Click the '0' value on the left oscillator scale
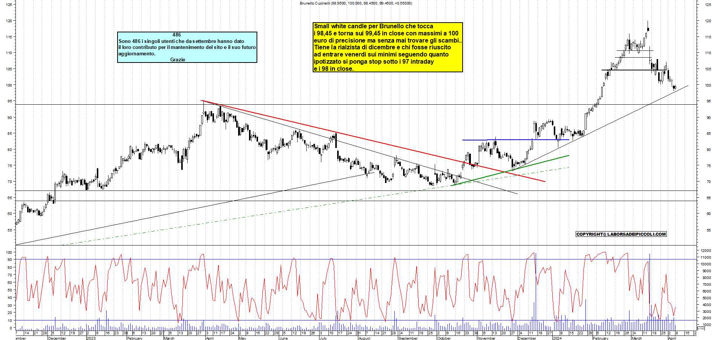The width and height of the screenshot is (712, 340). coord(11,328)
